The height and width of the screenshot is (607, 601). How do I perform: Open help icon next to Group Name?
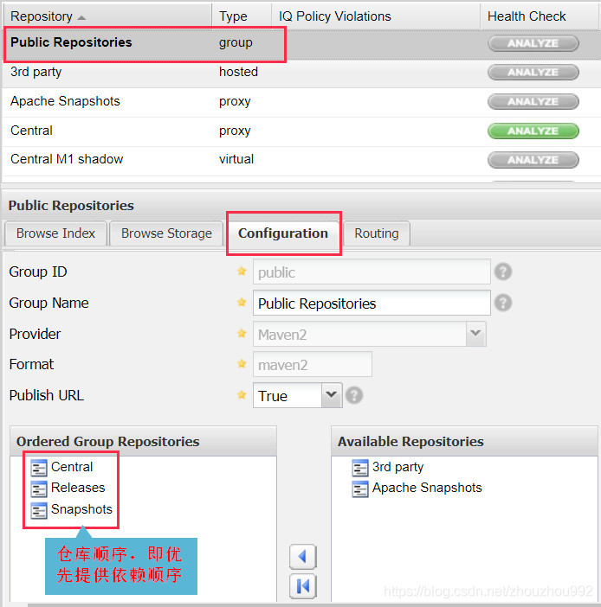[503, 303]
